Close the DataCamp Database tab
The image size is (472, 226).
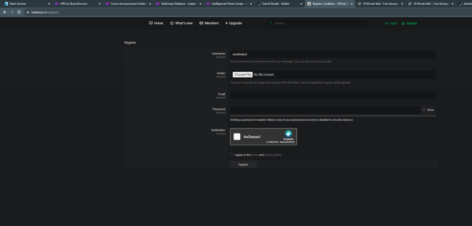[200, 4]
